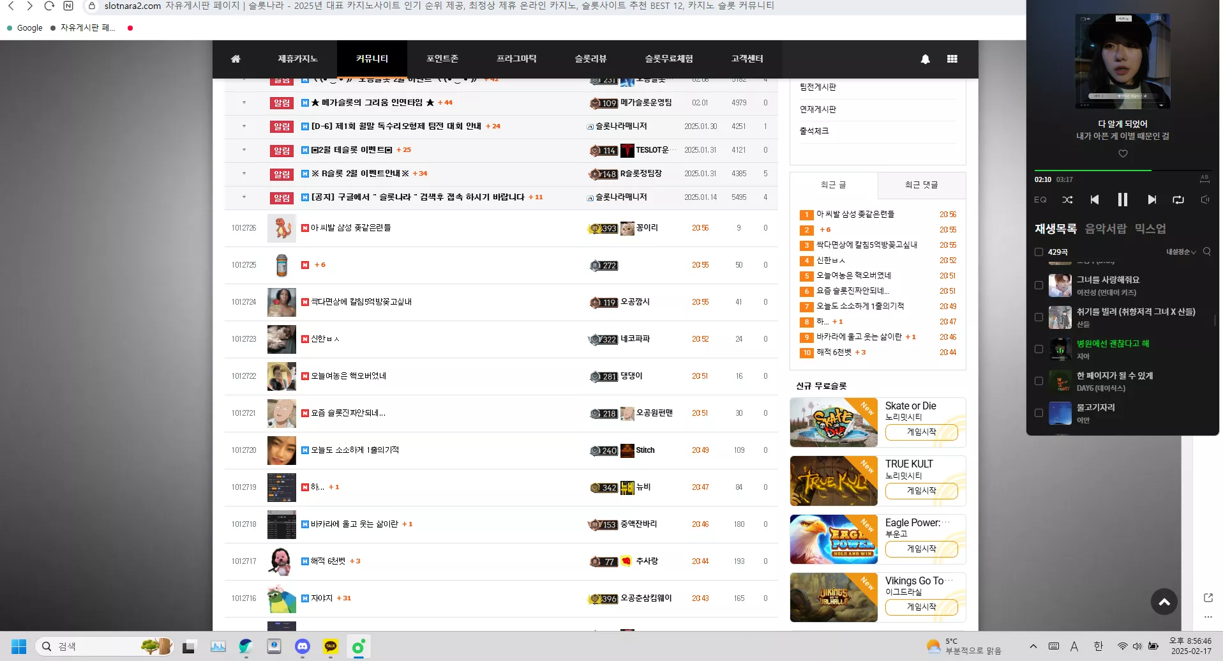Seek on the song progress bar
Screen dimensions: 1223x661
pyautogui.click(x=1122, y=171)
